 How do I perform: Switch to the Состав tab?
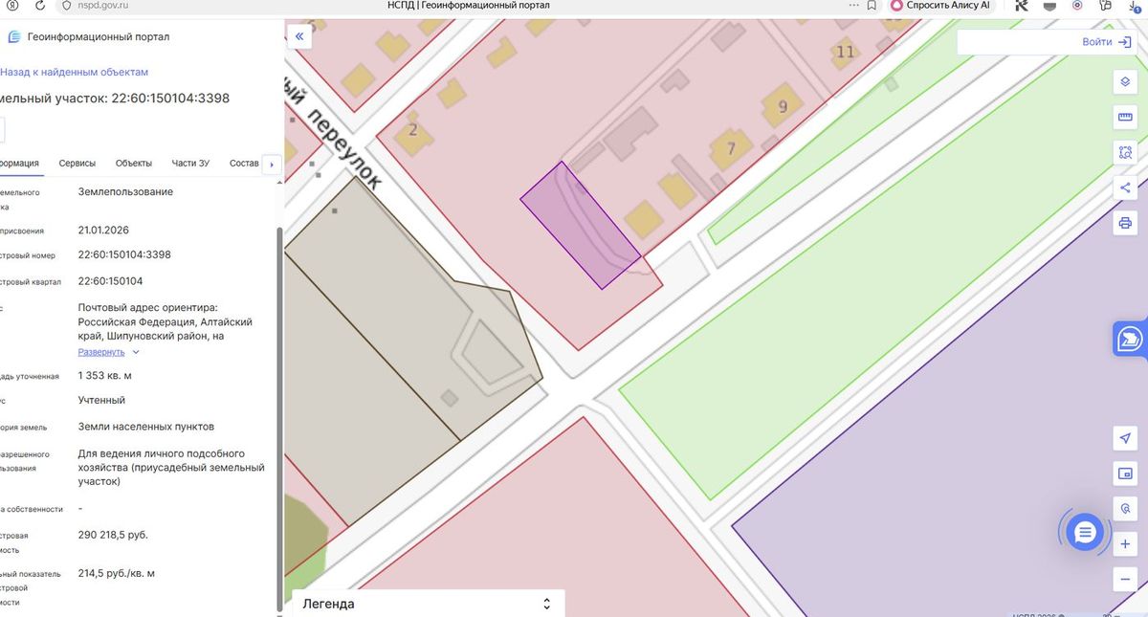(x=244, y=164)
